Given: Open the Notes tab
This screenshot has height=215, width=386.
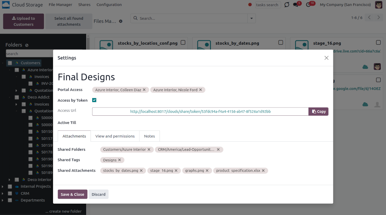Looking at the screenshot, I should point(149,136).
